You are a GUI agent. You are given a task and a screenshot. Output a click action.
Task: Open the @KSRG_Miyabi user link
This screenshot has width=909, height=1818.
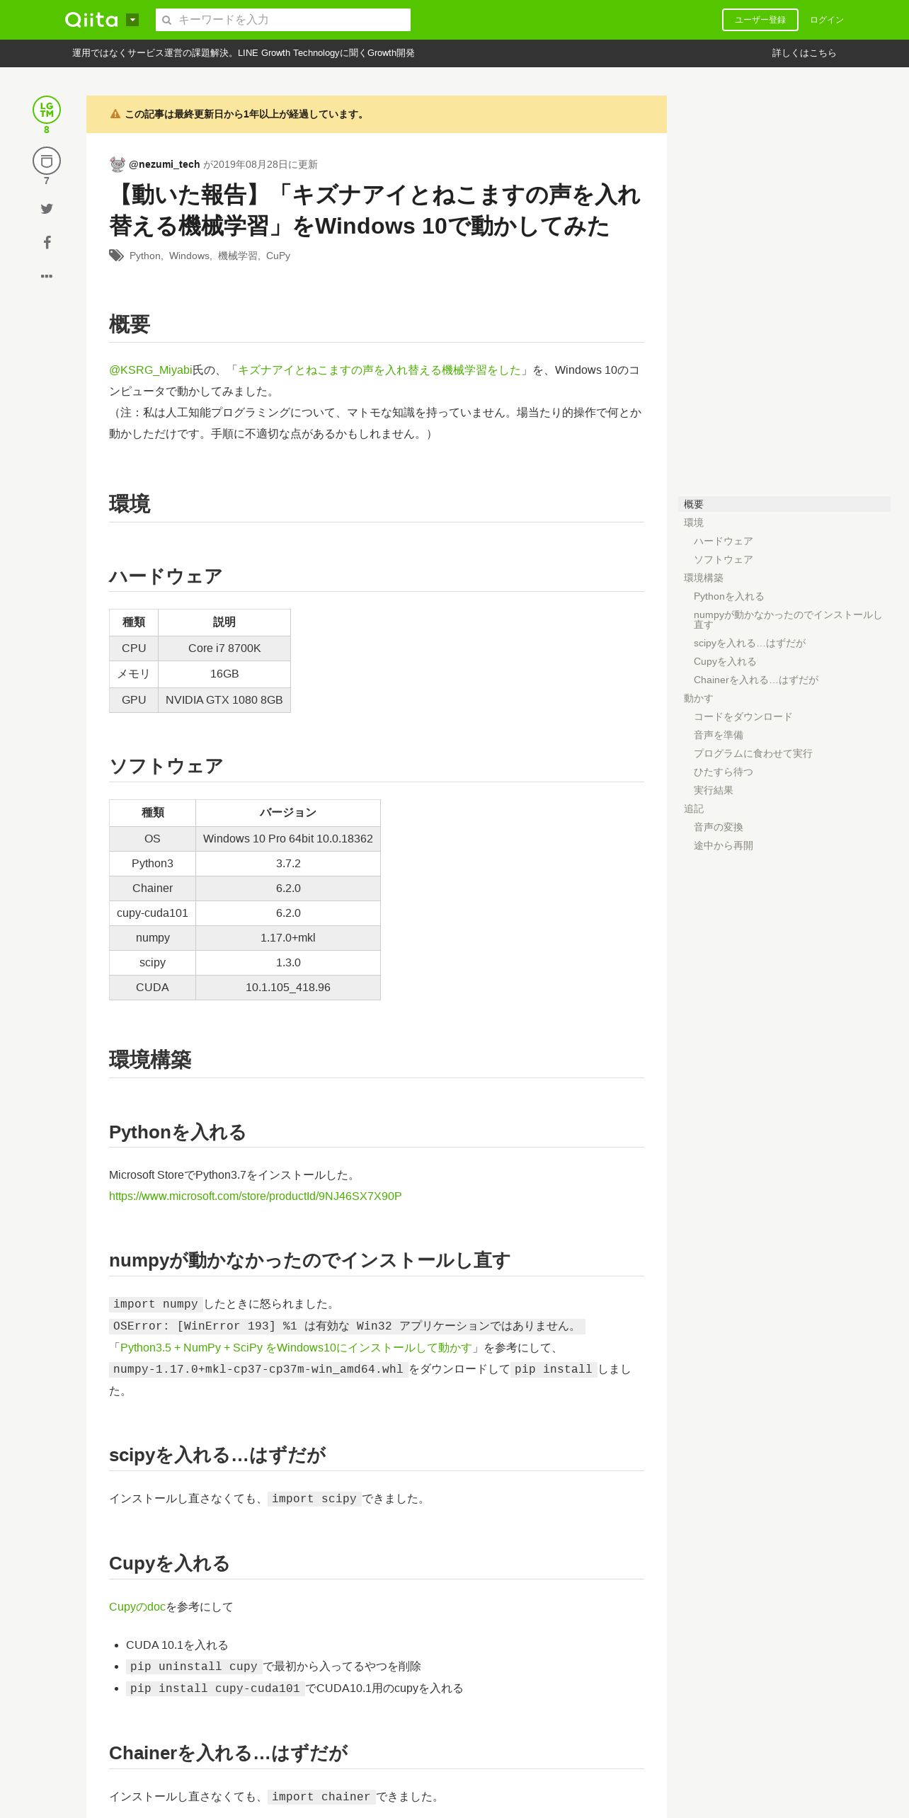pyautogui.click(x=151, y=370)
